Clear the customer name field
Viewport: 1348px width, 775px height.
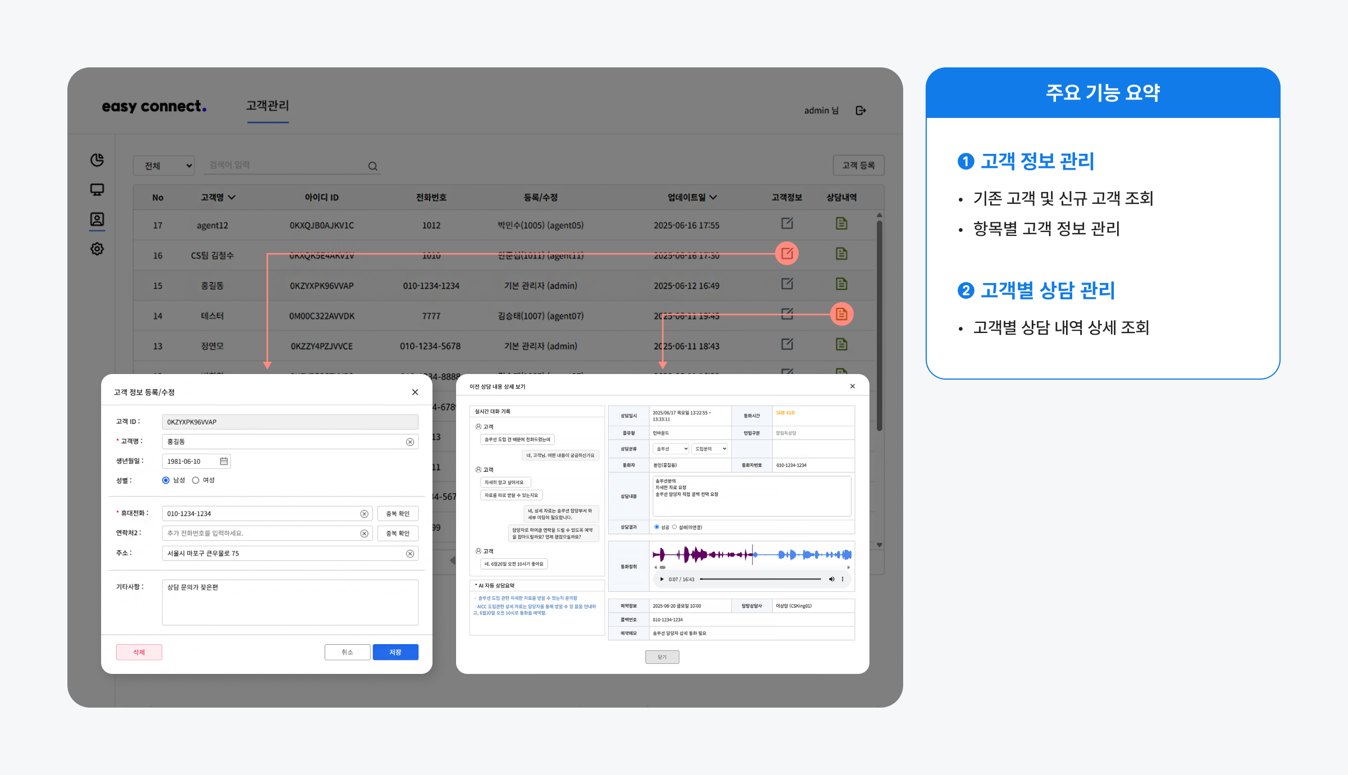point(410,442)
